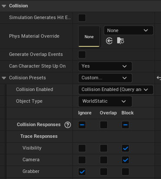Click the Simulation Generates Hit E... label

(40, 17)
